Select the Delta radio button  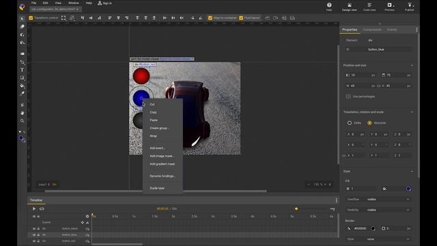click(350, 123)
